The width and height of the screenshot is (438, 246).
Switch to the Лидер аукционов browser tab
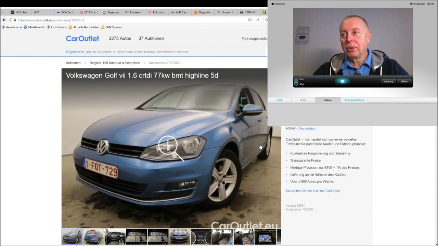click(112, 12)
